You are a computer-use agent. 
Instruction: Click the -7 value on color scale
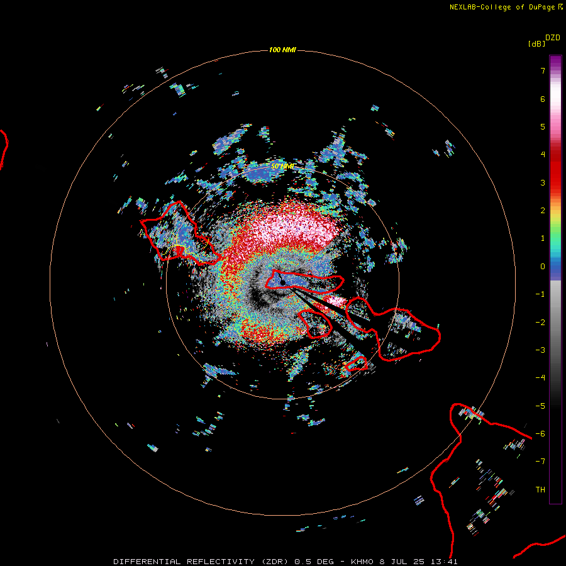pos(540,462)
